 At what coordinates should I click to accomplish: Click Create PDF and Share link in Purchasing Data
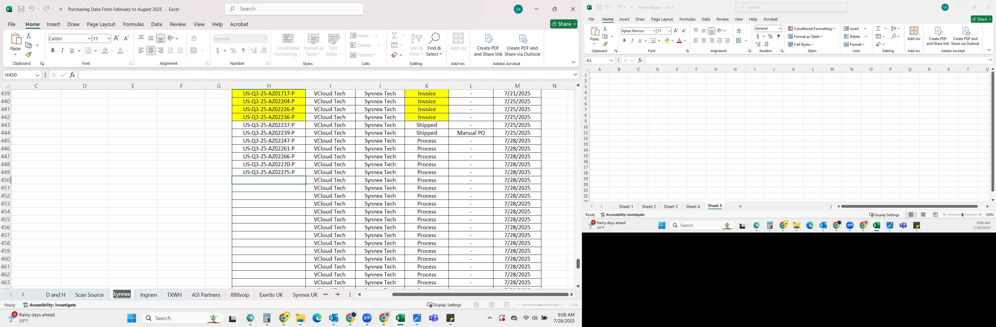[488, 45]
